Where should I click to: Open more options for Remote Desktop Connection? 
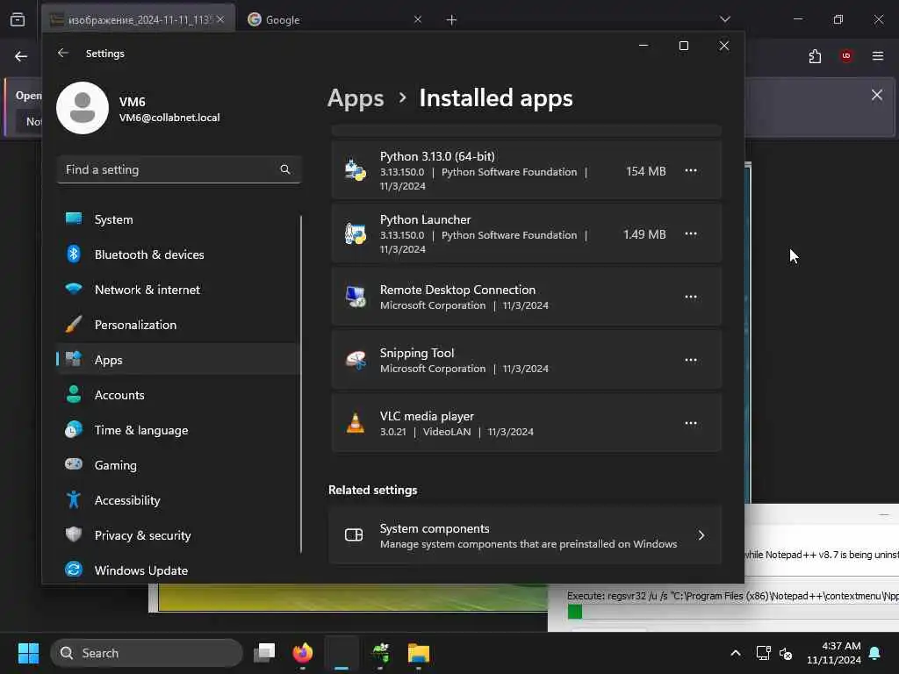pyautogui.click(x=691, y=297)
